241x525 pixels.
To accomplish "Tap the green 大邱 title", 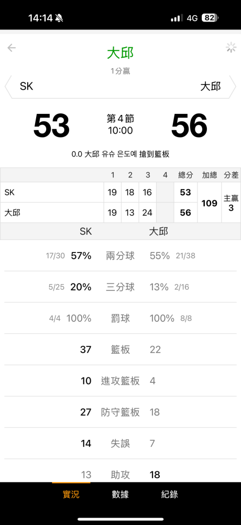I will (x=120, y=53).
